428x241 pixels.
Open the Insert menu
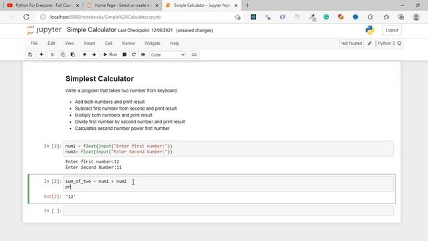(90, 43)
